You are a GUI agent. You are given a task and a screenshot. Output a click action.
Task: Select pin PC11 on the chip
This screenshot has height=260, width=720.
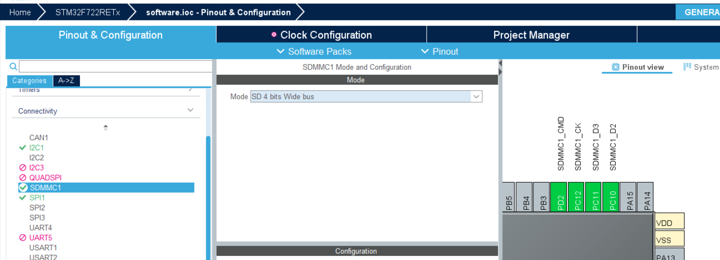(593, 196)
